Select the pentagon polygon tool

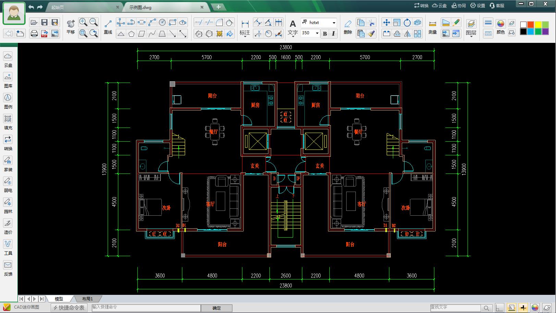tap(131, 34)
